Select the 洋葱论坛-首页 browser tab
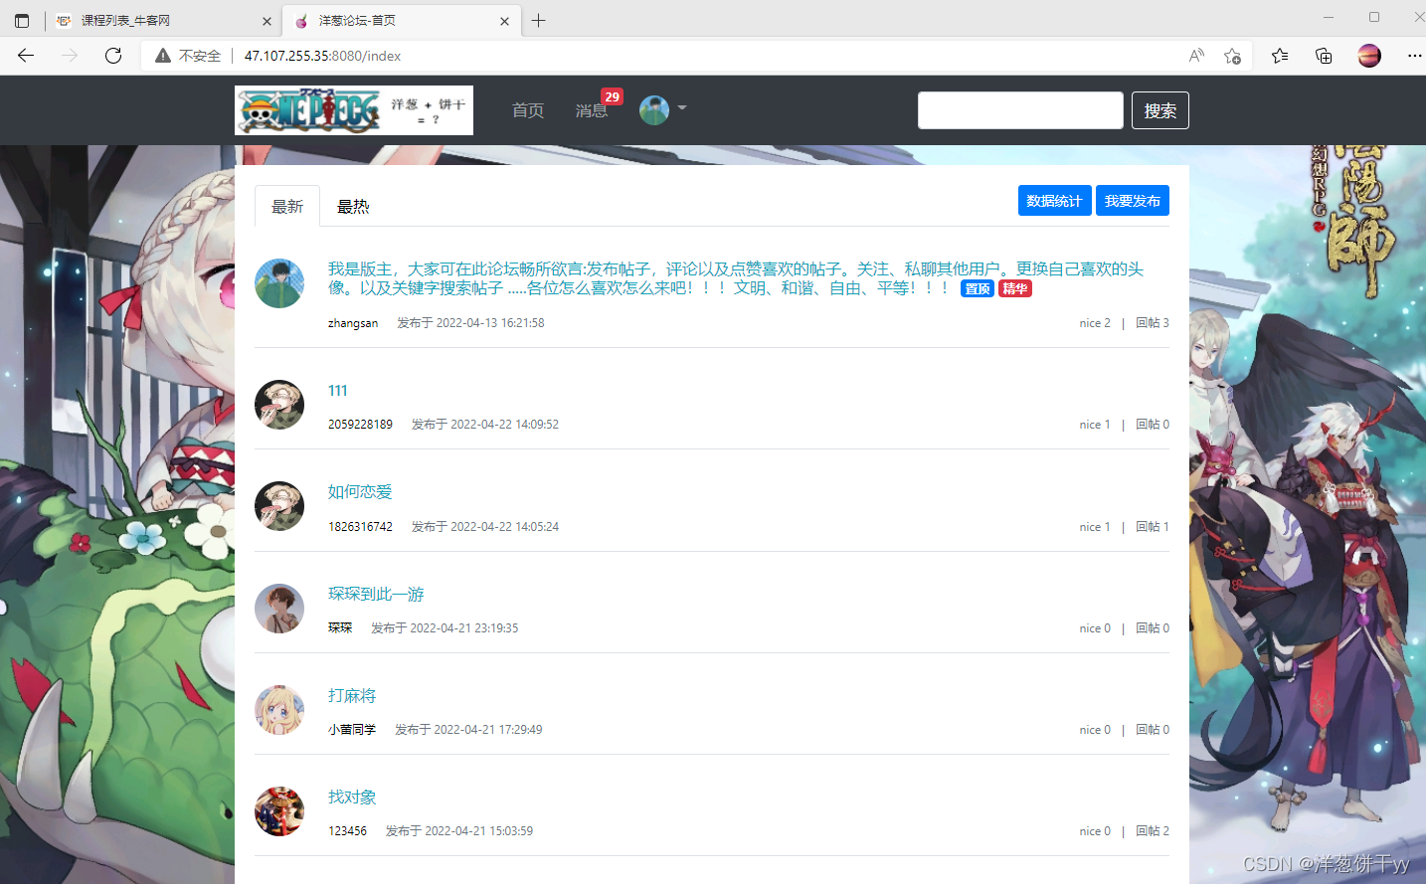This screenshot has width=1426, height=884. coord(403,20)
